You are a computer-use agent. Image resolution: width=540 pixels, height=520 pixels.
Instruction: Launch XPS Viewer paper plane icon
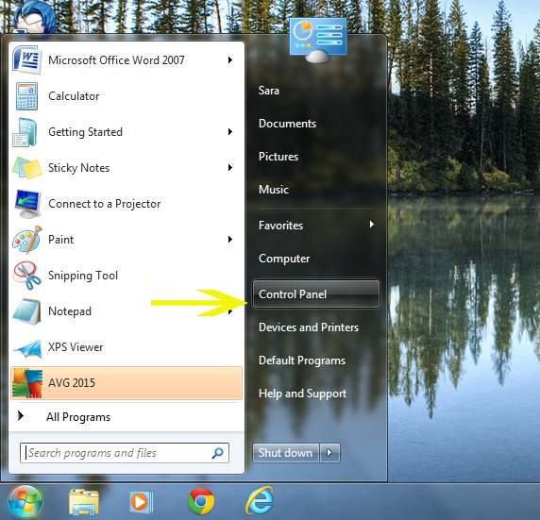point(27,348)
